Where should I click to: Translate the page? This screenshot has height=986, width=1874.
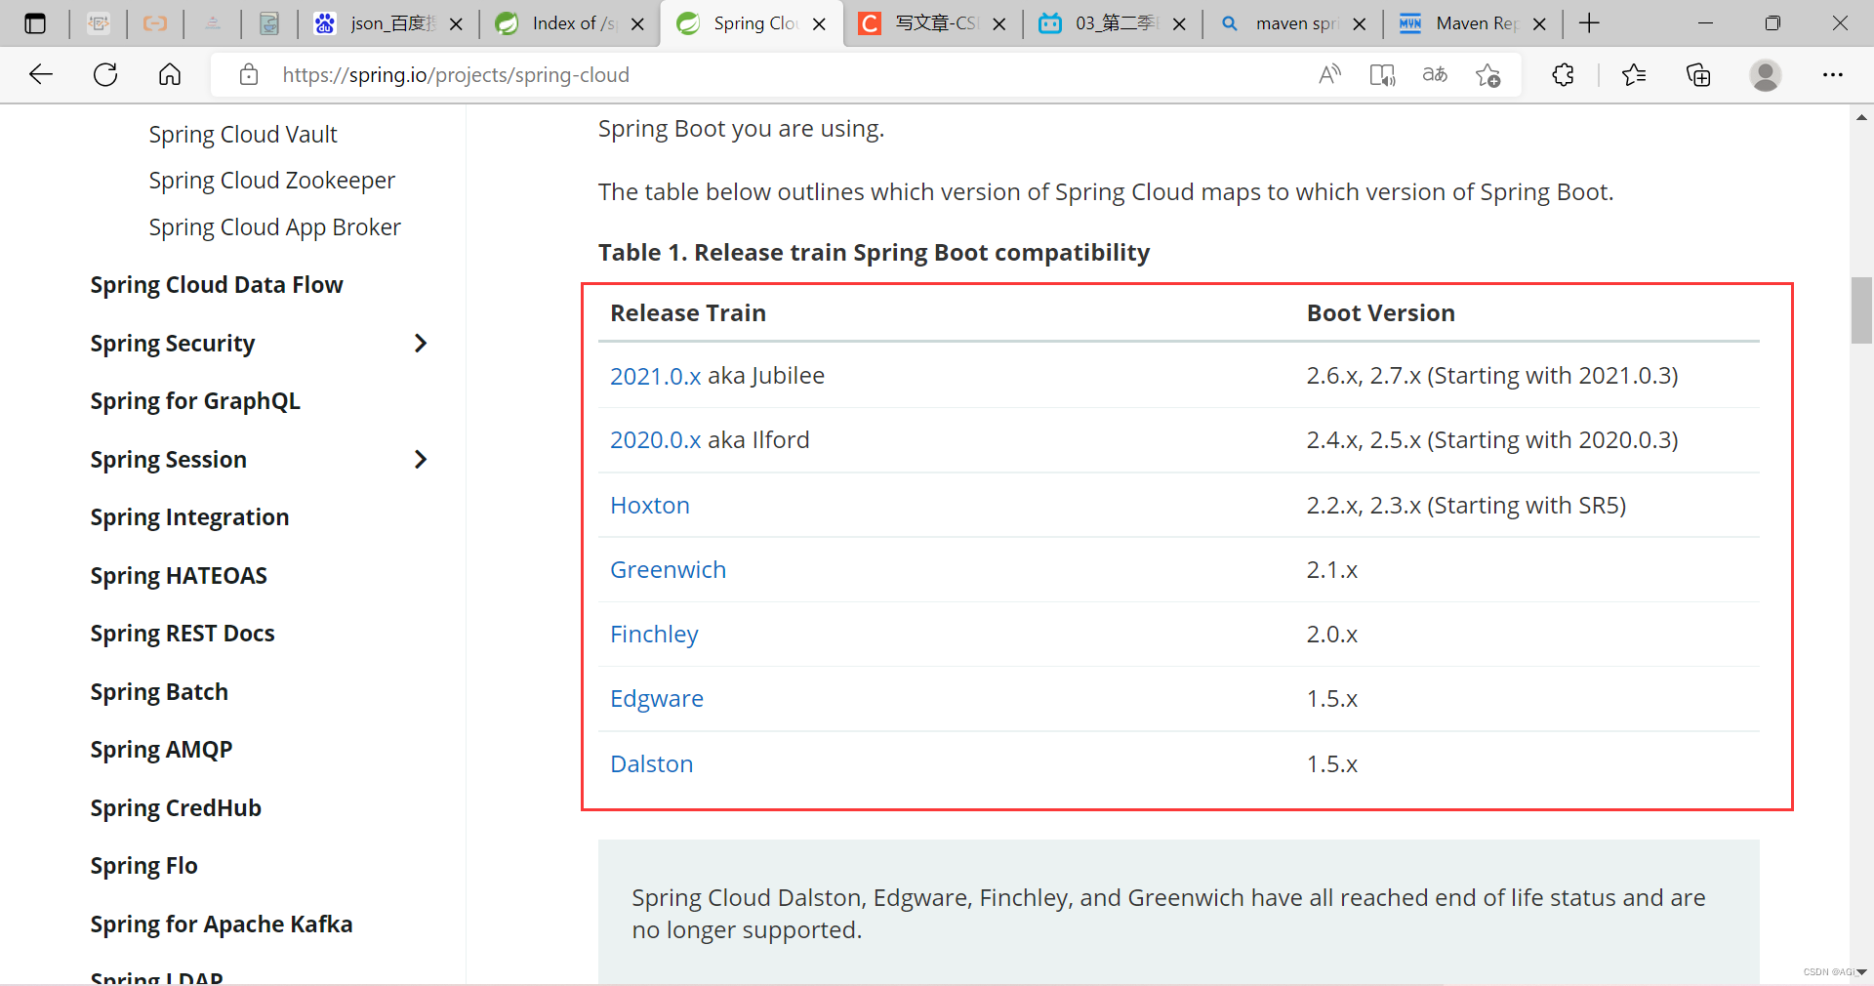1433,74
